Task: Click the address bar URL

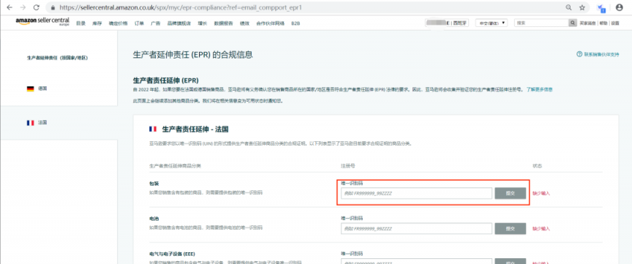Action: 181,7
